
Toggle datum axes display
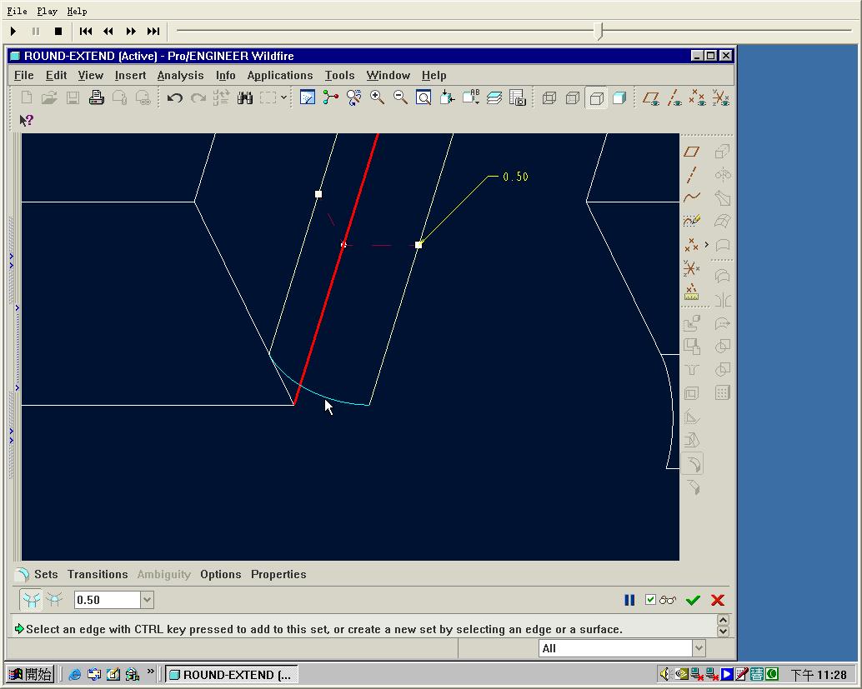click(674, 97)
